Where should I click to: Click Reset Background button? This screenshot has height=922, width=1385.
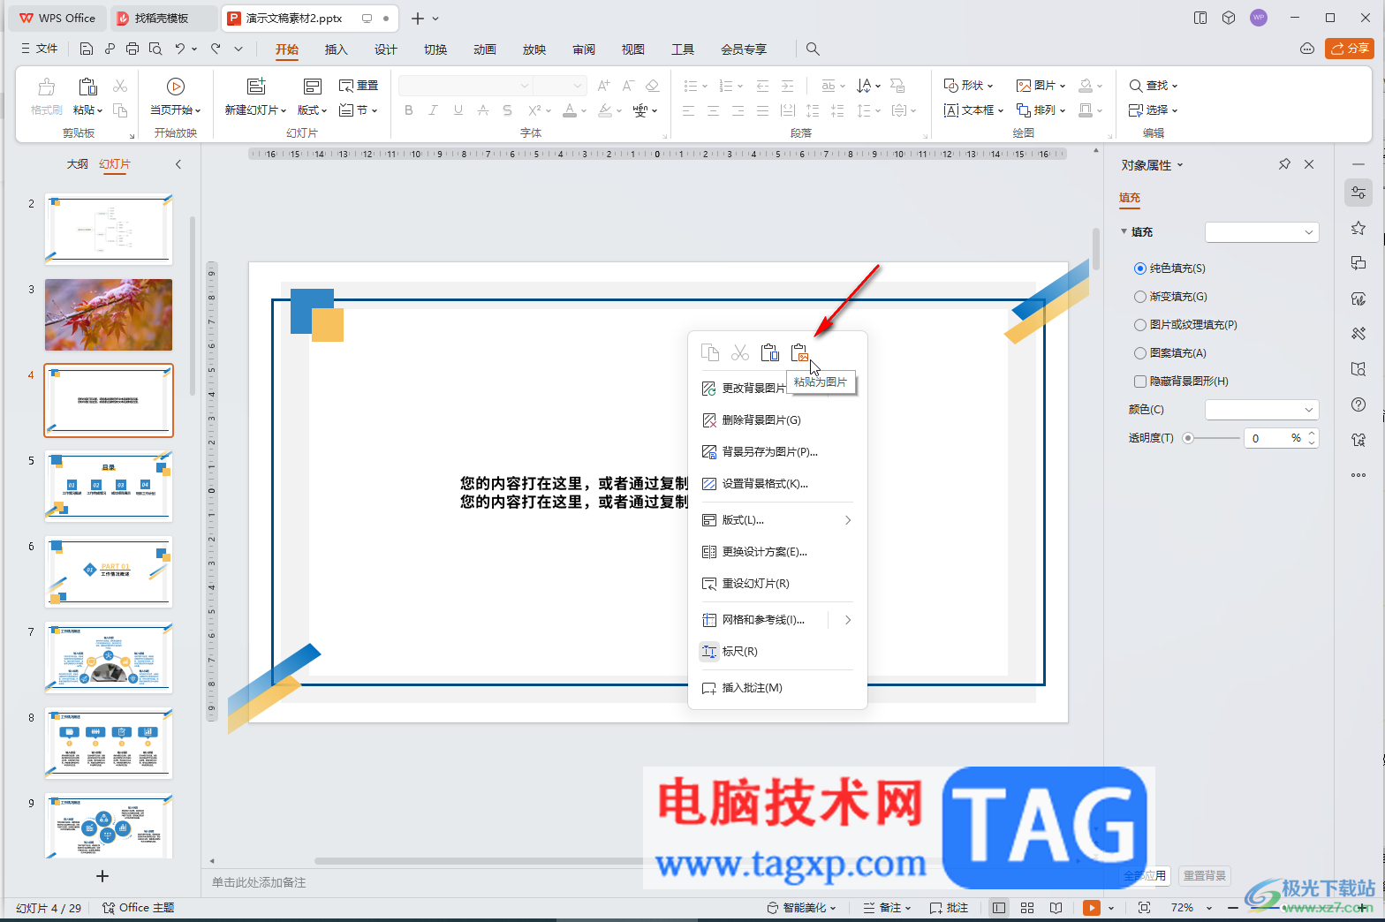click(x=1205, y=876)
